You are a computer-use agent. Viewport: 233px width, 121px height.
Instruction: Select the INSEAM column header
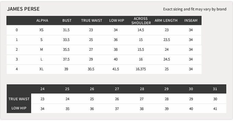pyautogui.click(x=191, y=20)
